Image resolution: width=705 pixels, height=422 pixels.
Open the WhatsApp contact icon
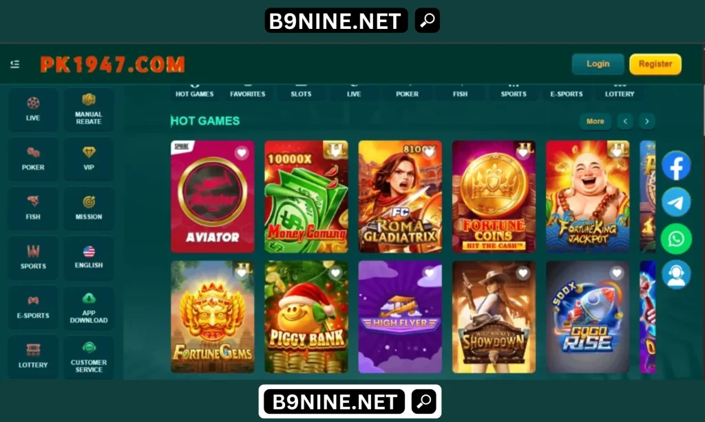coord(676,238)
